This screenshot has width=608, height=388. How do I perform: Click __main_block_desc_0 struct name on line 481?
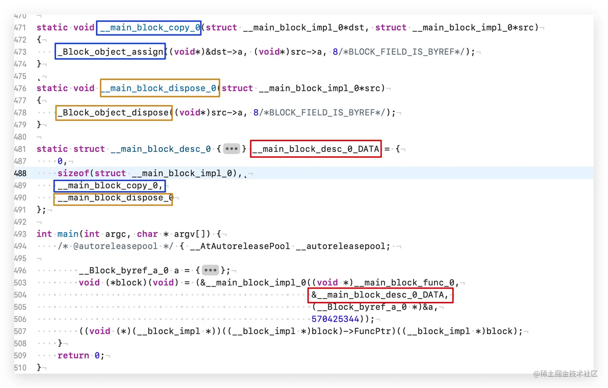click(161, 149)
